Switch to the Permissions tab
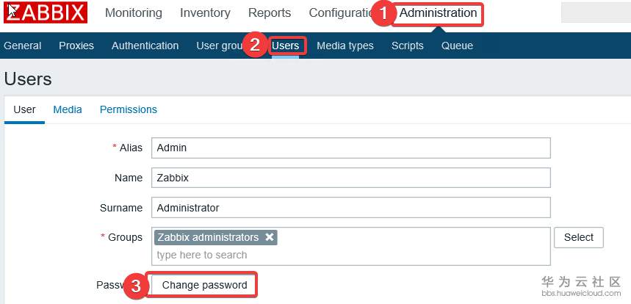The height and width of the screenshot is (304, 631). coord(129,109)
